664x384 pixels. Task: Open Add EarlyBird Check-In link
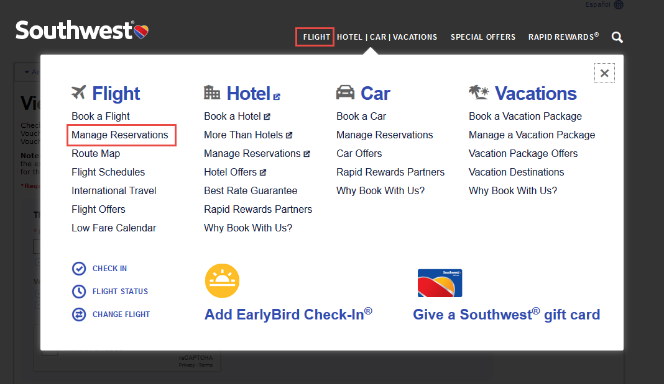pos(288,315)
